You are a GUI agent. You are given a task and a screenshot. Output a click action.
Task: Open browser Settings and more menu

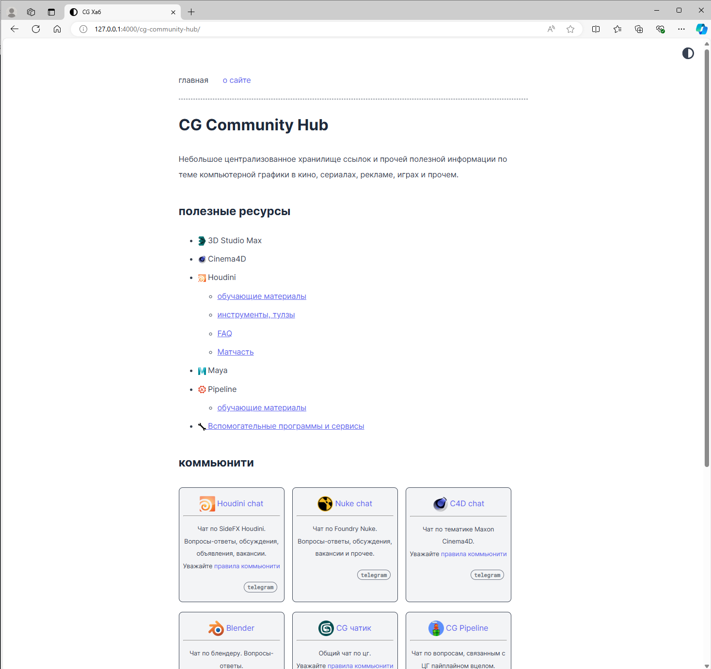(x=681, y=29)
